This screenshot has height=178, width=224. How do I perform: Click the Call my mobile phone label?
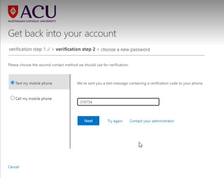[x=33, y=98]
